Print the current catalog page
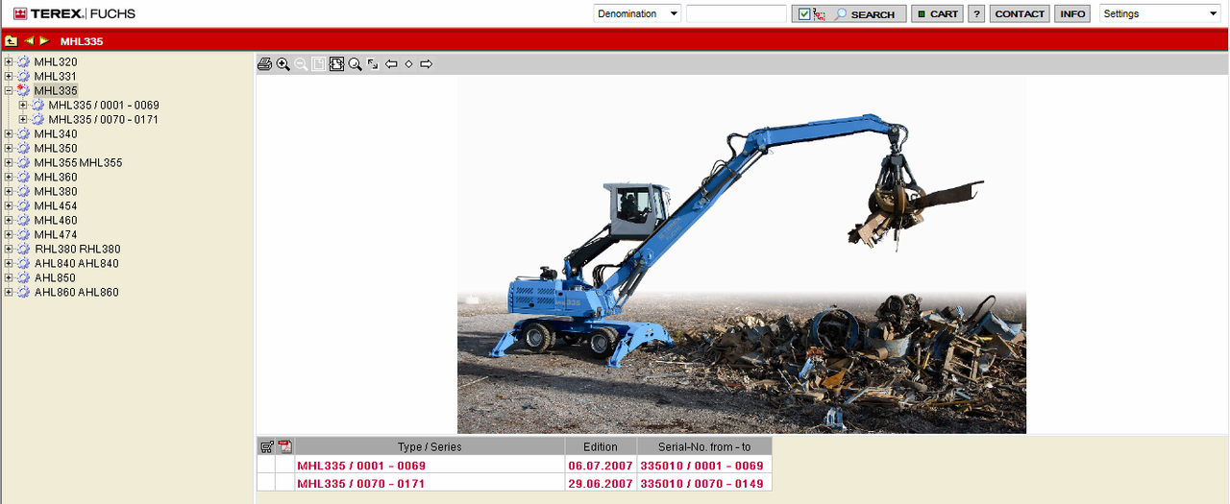The width and height of the screenshot is (1230, 504). pos(265,64)
